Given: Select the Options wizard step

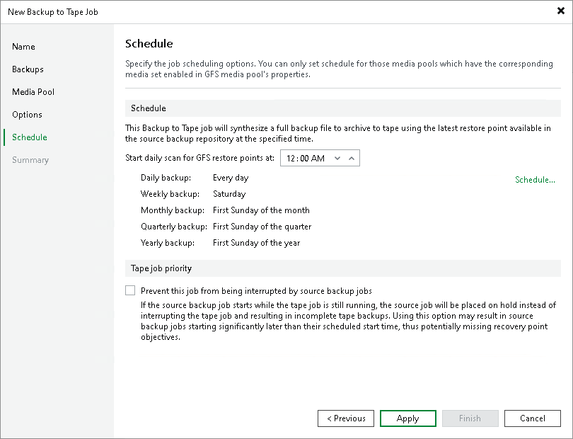Looking at the screenshot, I should click(27, 114).
